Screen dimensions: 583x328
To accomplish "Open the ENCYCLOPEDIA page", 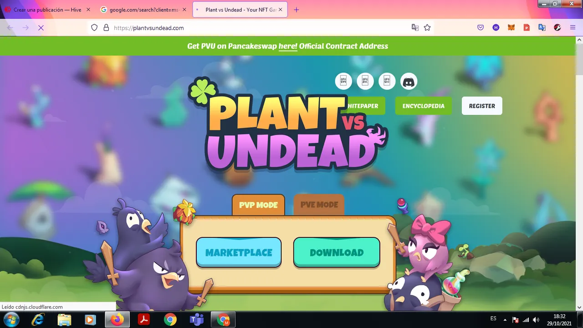I will tap(424, 106).
